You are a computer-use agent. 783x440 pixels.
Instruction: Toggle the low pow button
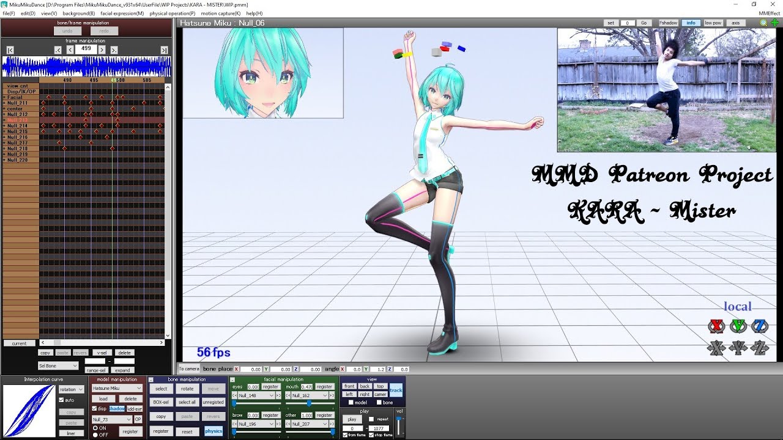(713, 23)
